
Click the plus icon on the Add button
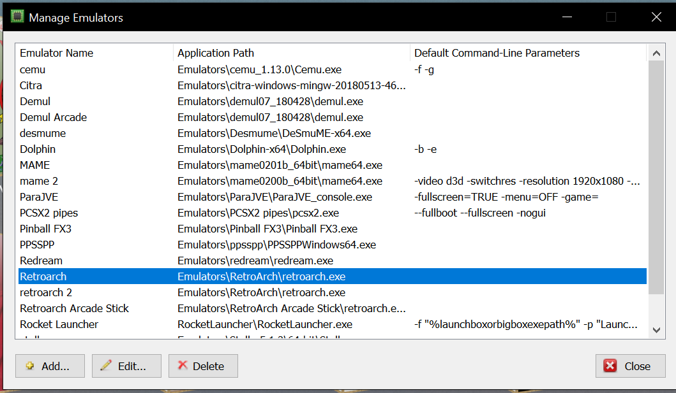(30, 366)
